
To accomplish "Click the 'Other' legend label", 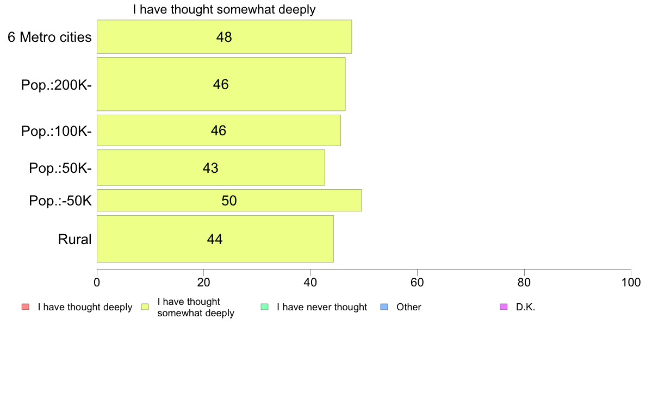I will click(409, 307).
